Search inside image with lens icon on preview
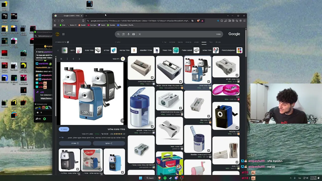Image resolution: width=322 pixels, height=181 pixels. pyautogui.click(x=122, y=121)
